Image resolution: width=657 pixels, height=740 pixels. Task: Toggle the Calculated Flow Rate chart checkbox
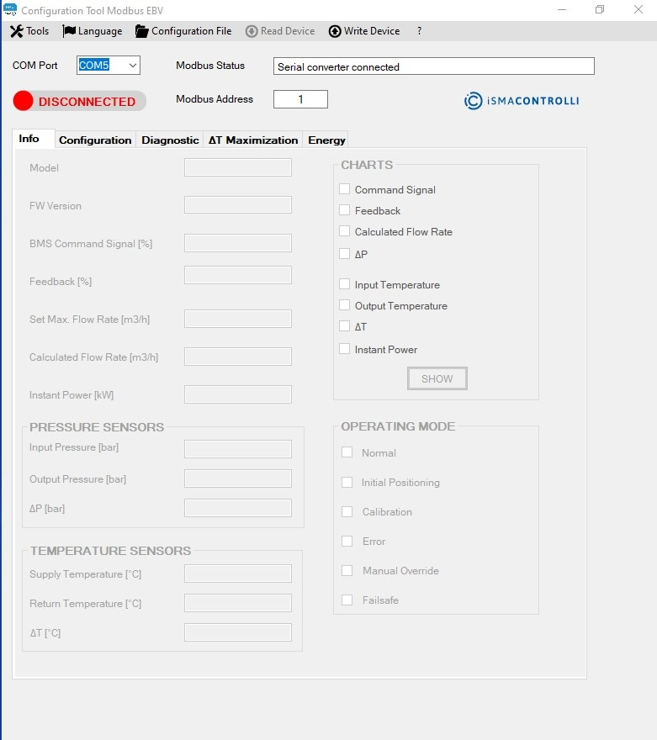344,231
